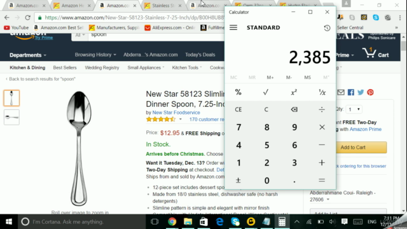Click Cortana search box
Viewport: 407px width, 229px height.
pyautogui.click(x=81, y=222)
